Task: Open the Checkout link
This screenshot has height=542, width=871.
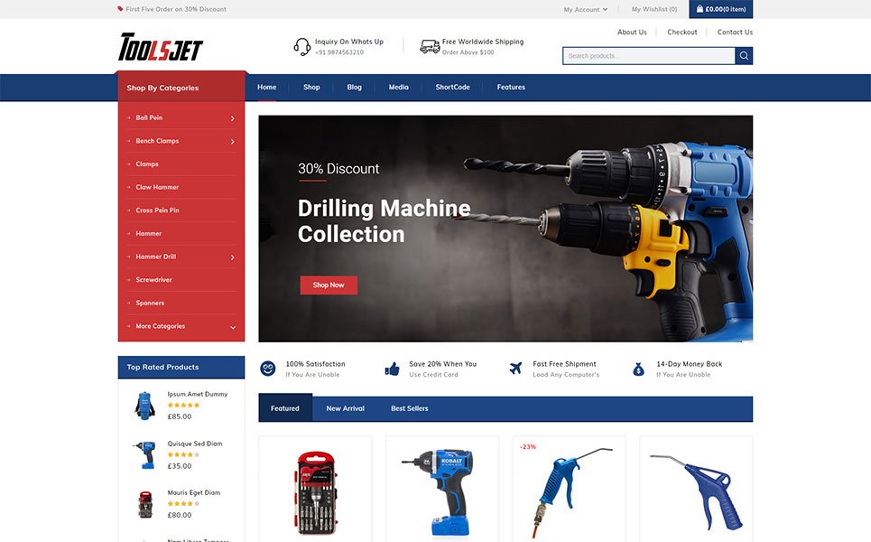Action: [681, 32]
